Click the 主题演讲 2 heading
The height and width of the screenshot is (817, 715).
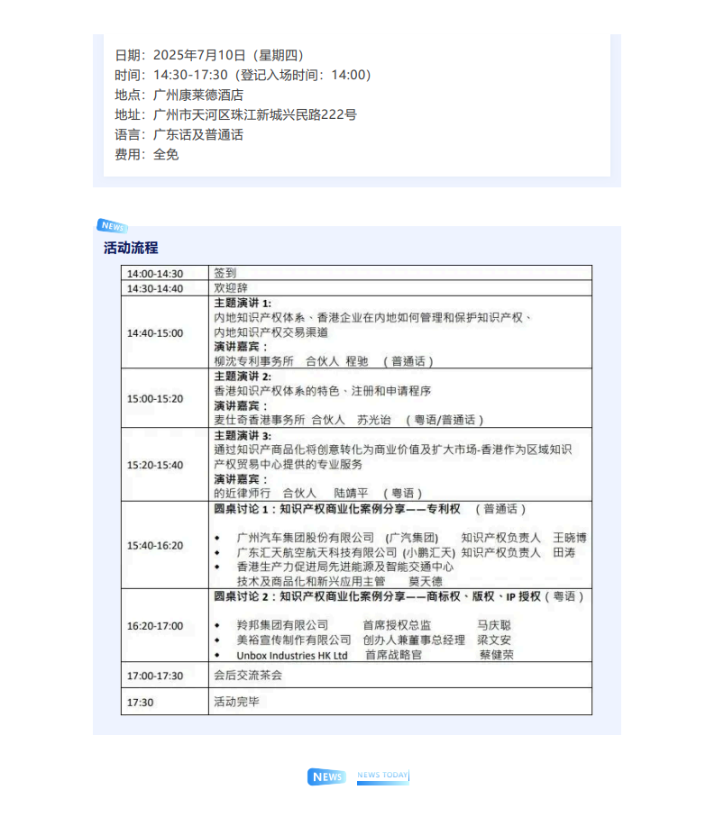click(243, 377)
